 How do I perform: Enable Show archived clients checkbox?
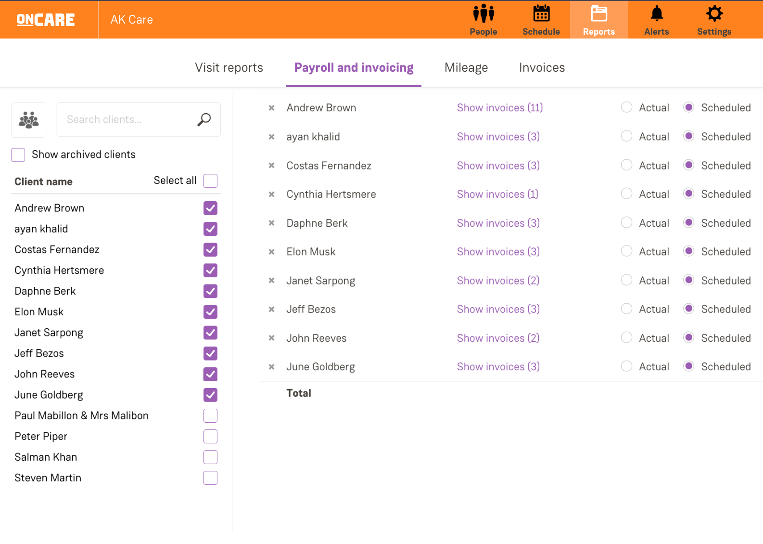[18, 155]
